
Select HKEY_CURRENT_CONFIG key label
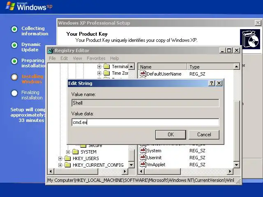coord(98,165)
